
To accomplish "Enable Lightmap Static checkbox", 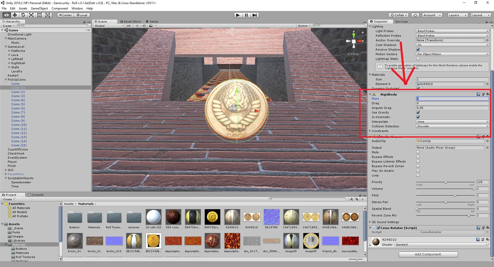I will (x=418, y=59).
